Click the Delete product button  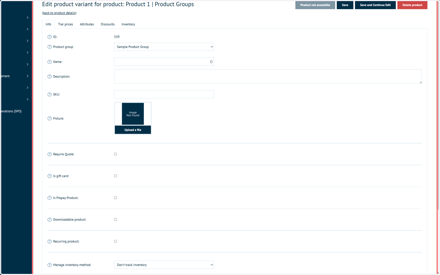click(412, 5)
